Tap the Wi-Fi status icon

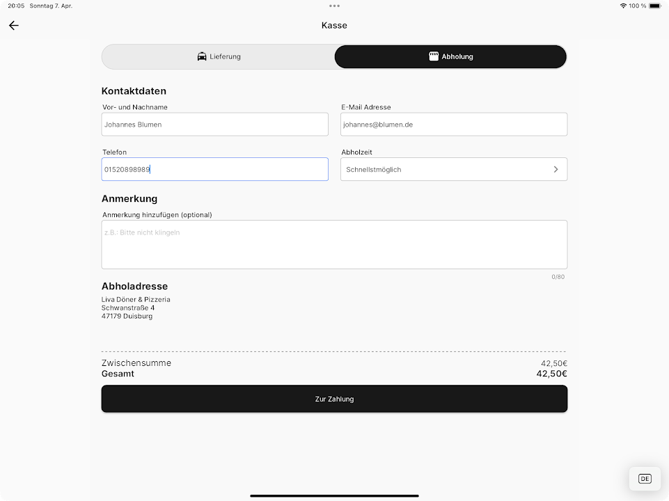click(623, 6)
